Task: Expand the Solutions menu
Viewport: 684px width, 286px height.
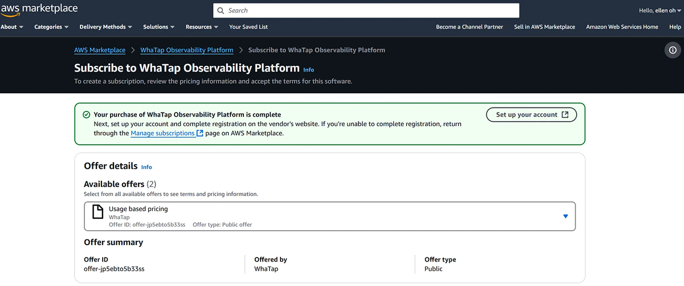Action: coord(159,27)
